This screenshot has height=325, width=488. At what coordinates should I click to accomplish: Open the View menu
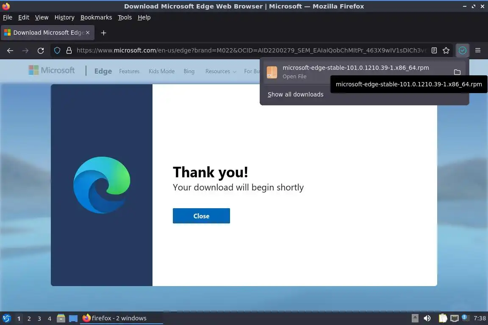click(42, 17)
